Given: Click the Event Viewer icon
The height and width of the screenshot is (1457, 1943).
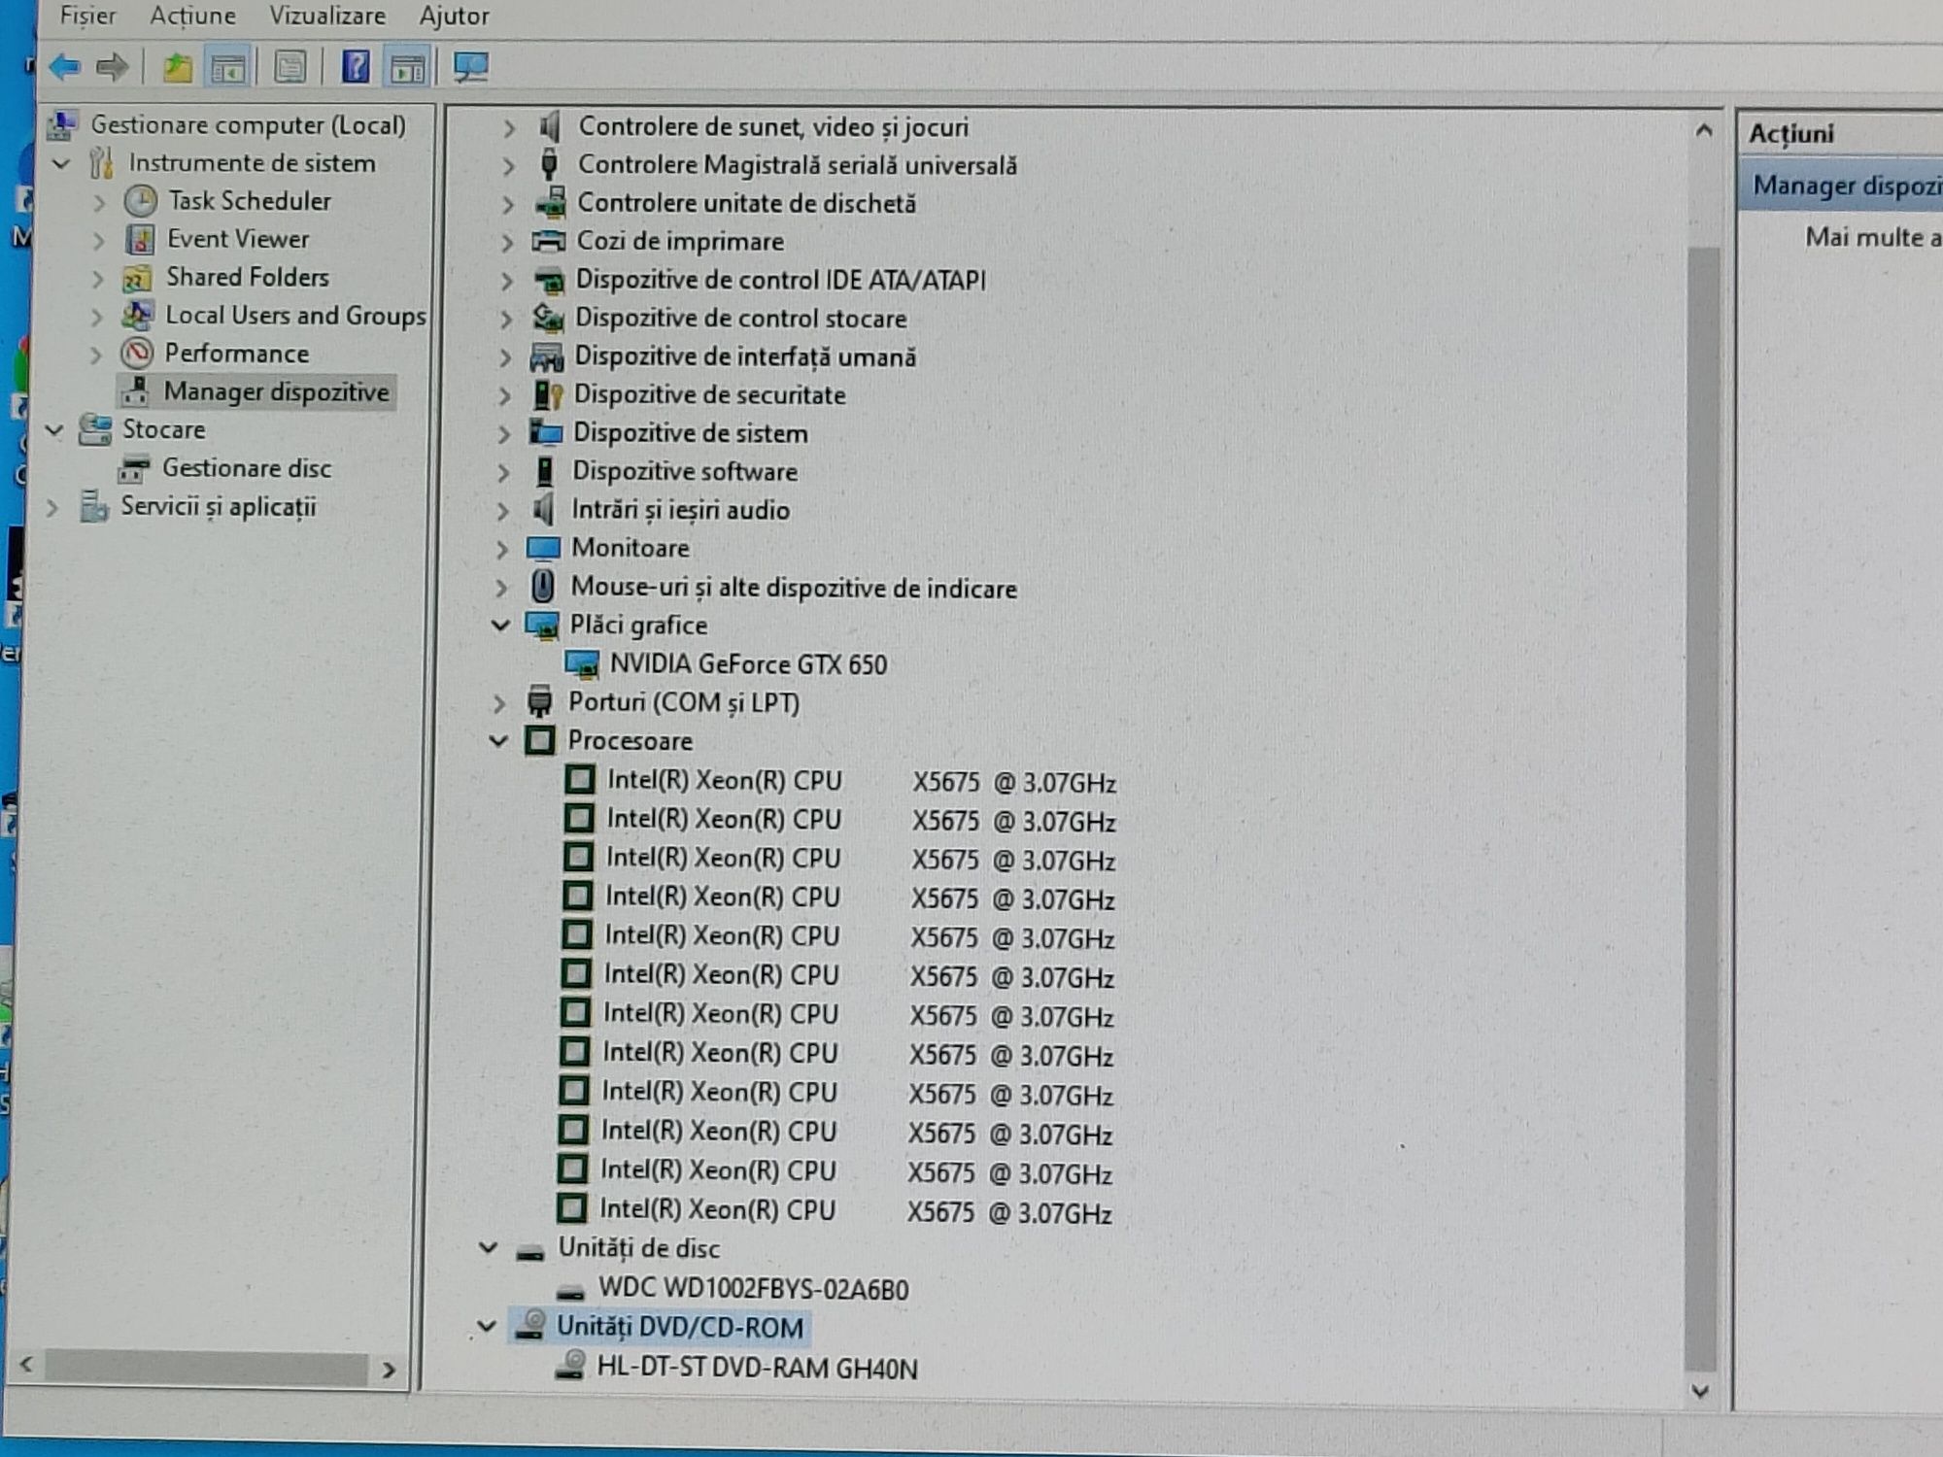Looking at the screenshot, I should pyautogui.click(x=140, y=239).
